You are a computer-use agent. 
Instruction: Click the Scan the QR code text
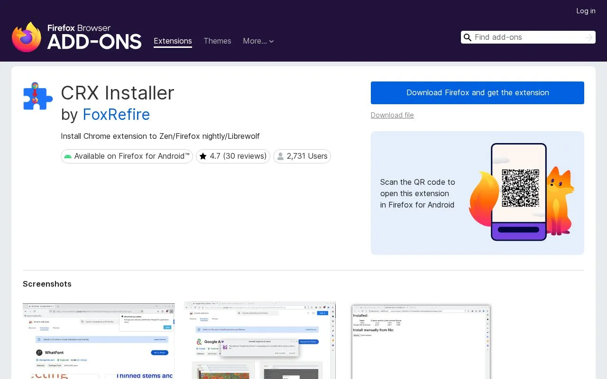[x=417, y=193]
